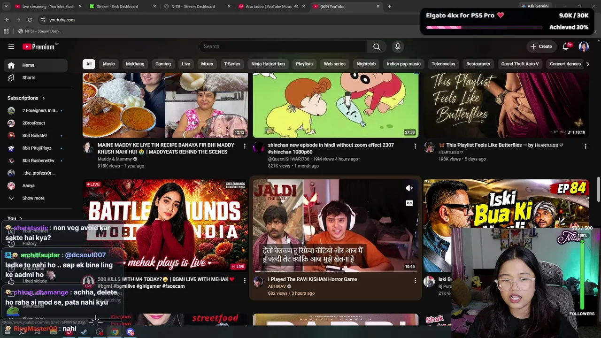Filter the feed by Music
The width and height of the screenshot is (601, 338).
coord(108,64)
